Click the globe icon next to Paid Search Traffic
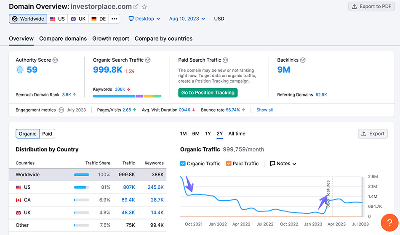This screenshot has width=400, height=235. 225,60
